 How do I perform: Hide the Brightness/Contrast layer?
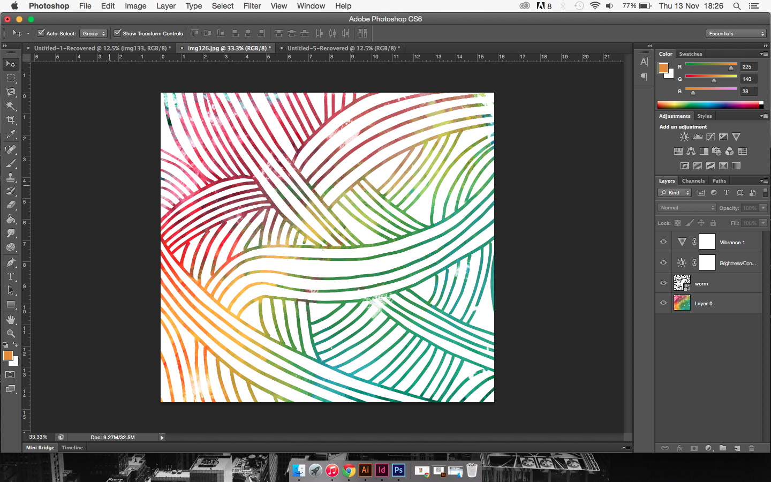coord(663,263)
